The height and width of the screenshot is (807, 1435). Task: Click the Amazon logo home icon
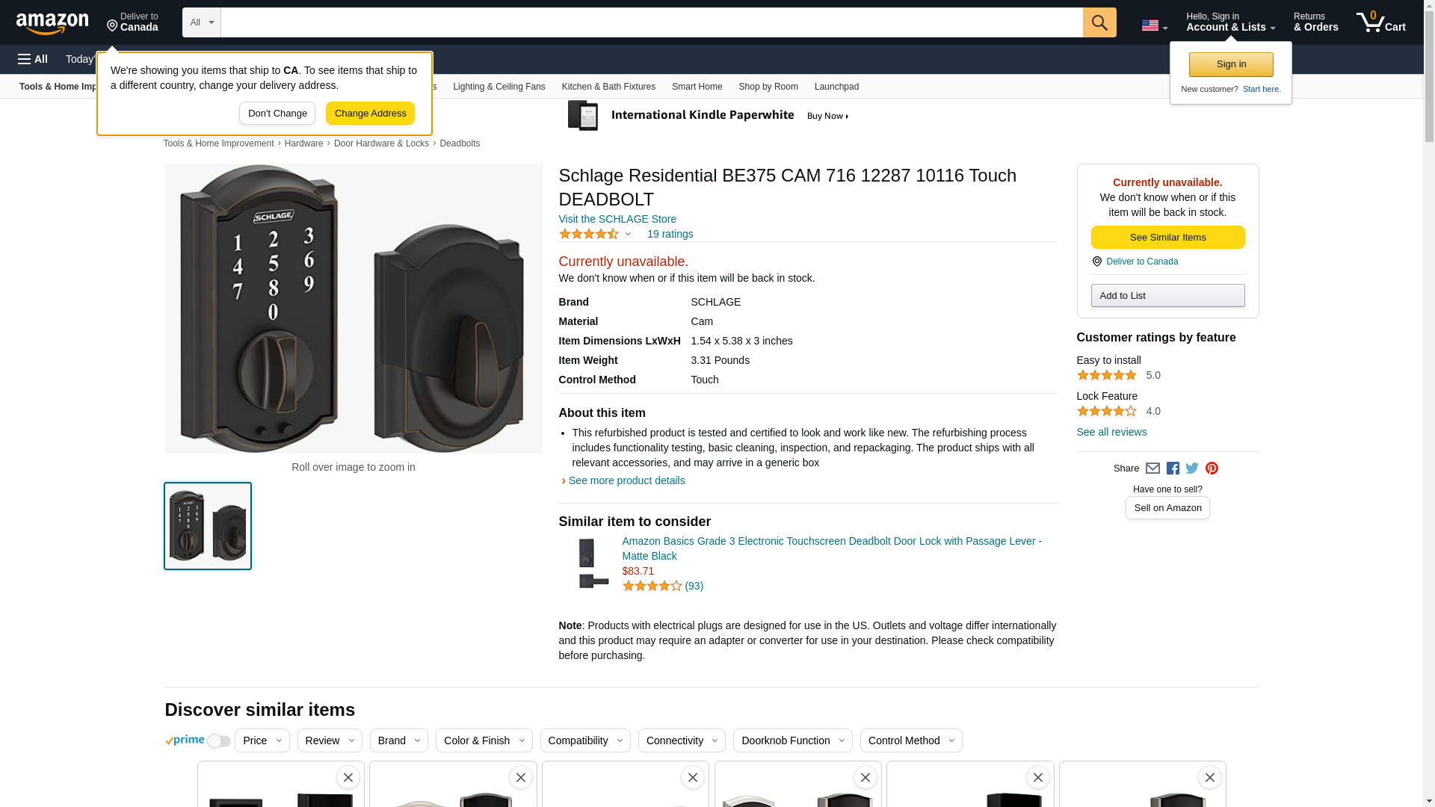(52, 23)
